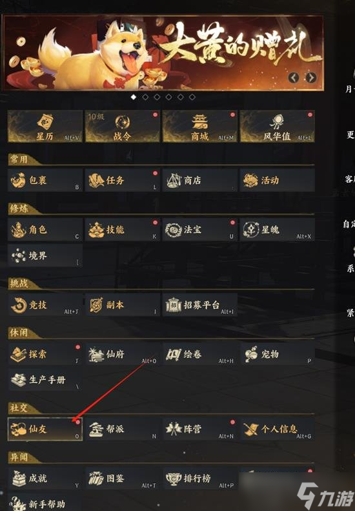Open the 商城 mall tile
The image size is (355, 511).
point(200,126)
